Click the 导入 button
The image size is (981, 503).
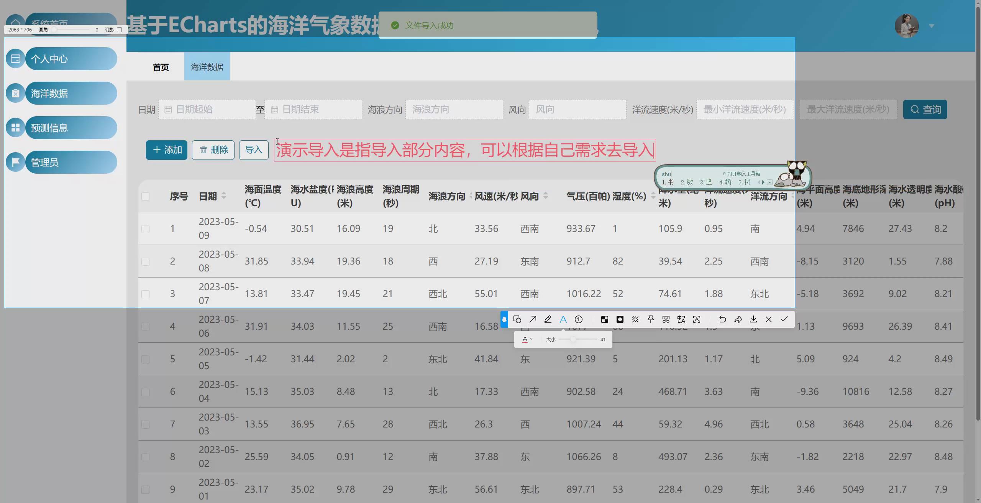(x=254, y=150)
